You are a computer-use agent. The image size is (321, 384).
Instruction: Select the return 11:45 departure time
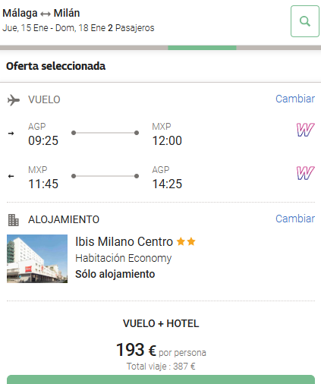tap(43, 184)
